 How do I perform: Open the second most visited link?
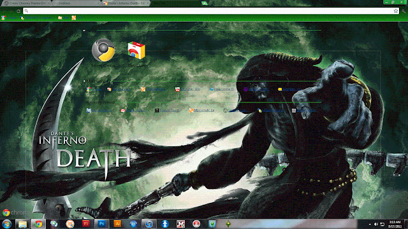tap(119, 89)
